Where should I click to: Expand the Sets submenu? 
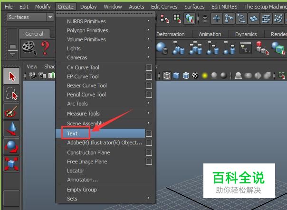[x=105, y=199]
